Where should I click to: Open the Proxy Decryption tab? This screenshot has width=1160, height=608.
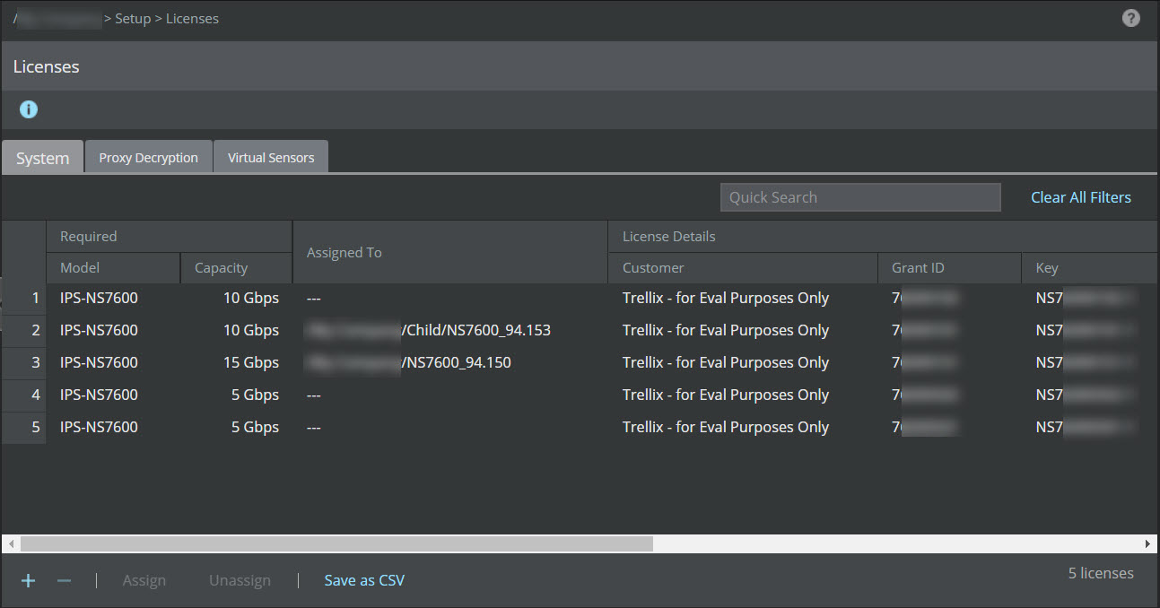(148, 157)
